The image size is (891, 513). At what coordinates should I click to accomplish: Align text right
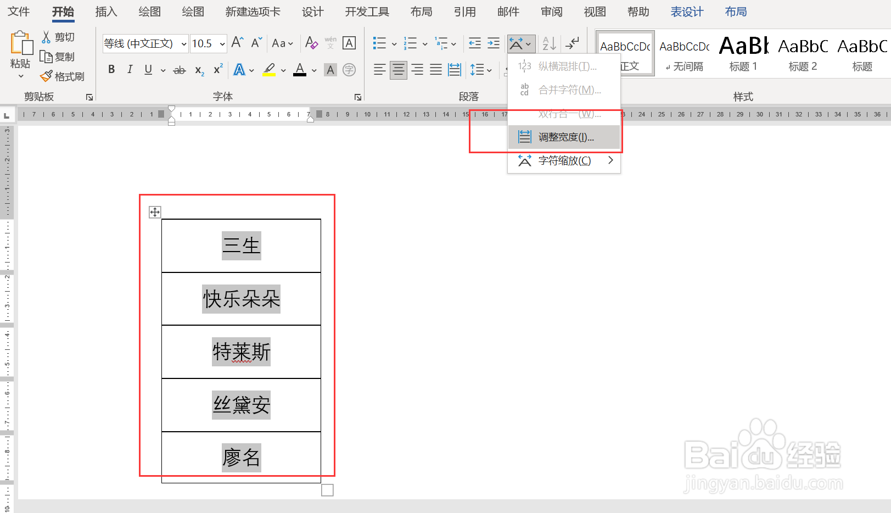[x=417, y=70]
